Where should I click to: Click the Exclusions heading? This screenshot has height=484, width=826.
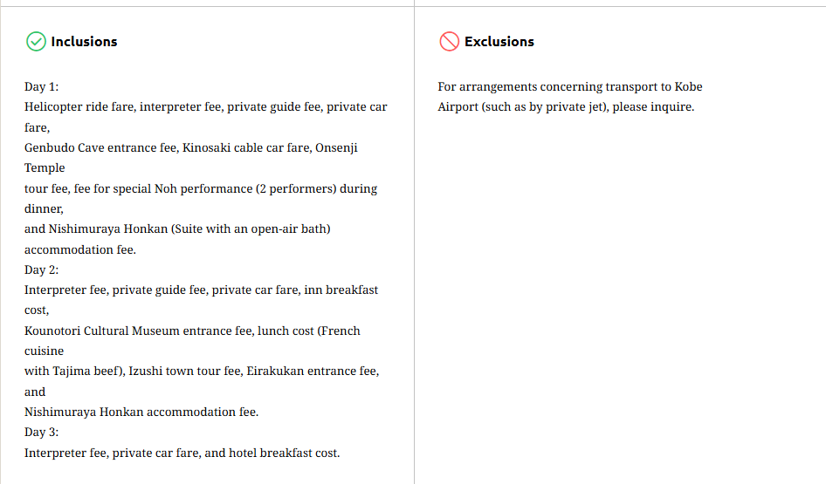tap(499, 41)
